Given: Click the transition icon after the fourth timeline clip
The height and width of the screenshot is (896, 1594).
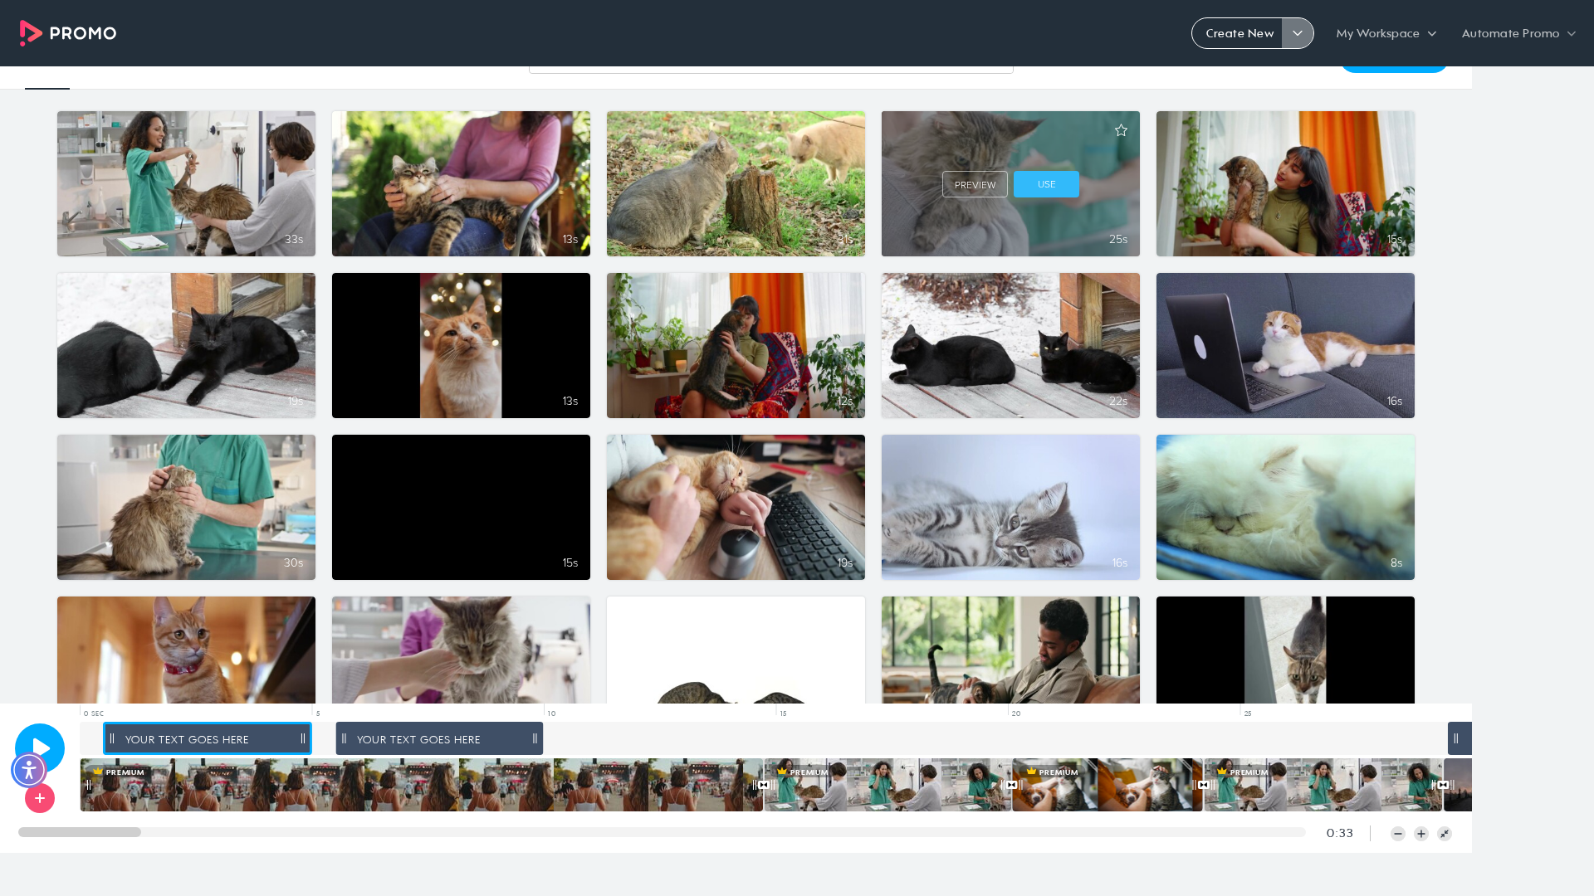Looking at the screenshot, I should click(1443, 785).
